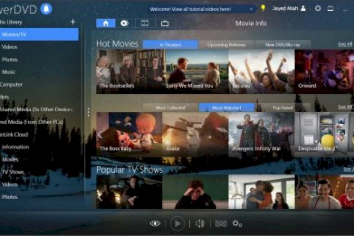Open player settings gear in bottom bar
Image resolution: width=354 pixels, height=236 pixels.
coord(237,223)
